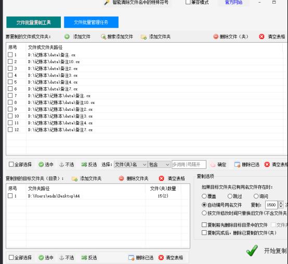
Task: Click the green 选中 check icon under file list
Action: (x=41, y=164)
